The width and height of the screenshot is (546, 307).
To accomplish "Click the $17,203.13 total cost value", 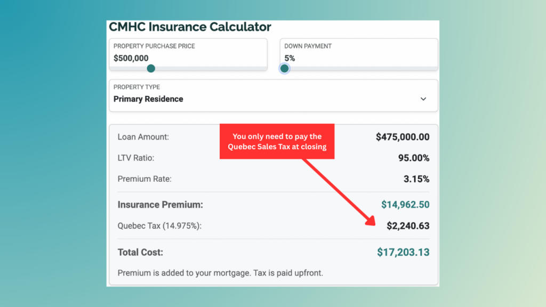I will 403,252.
